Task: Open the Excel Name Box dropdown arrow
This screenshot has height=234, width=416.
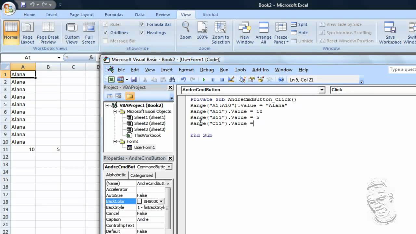Action: [59, 58]
